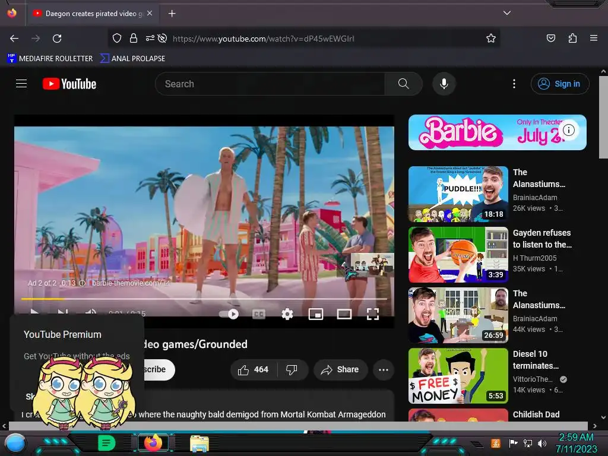Switch to miniplayer mode

click(316, 314)
